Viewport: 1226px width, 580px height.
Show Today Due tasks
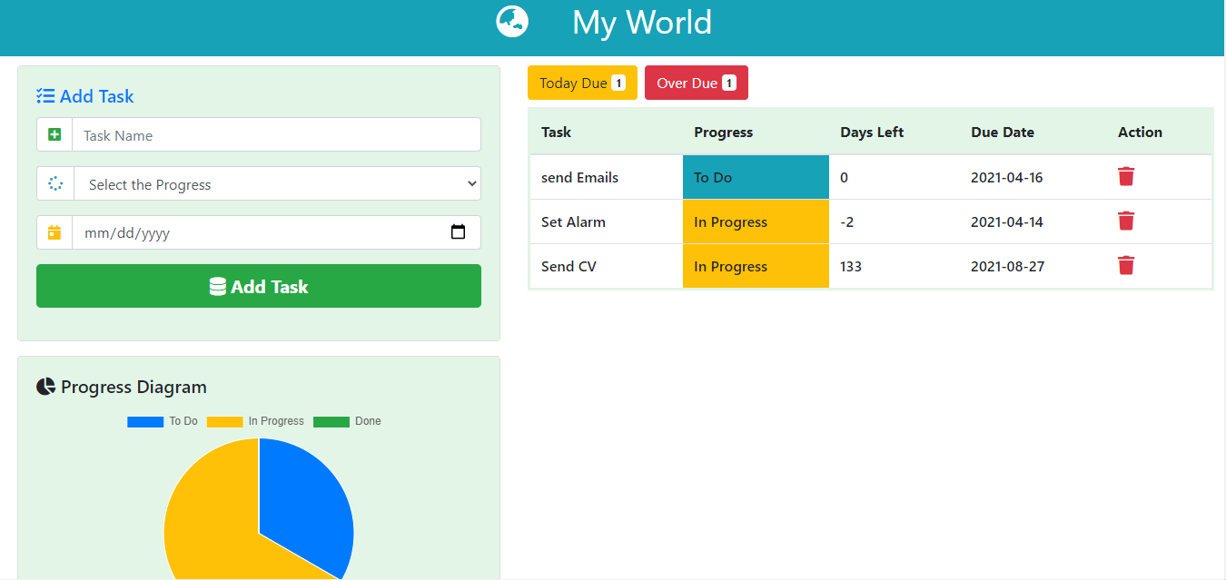(x=582, y=83)
